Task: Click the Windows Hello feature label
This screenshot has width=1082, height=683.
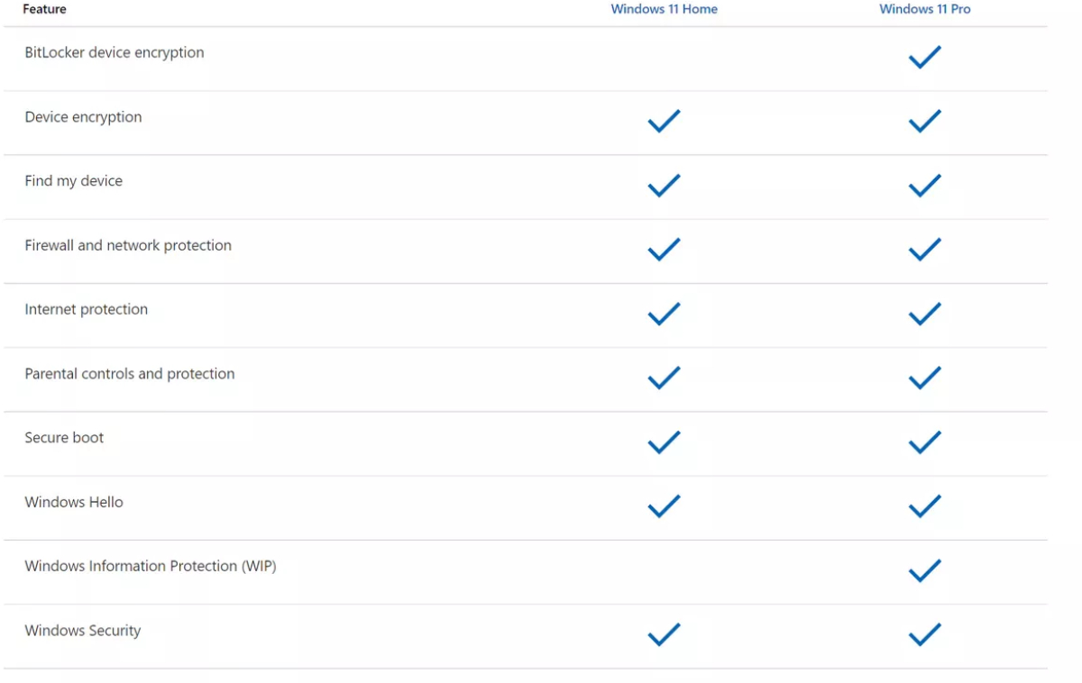Action: point(74,502)
